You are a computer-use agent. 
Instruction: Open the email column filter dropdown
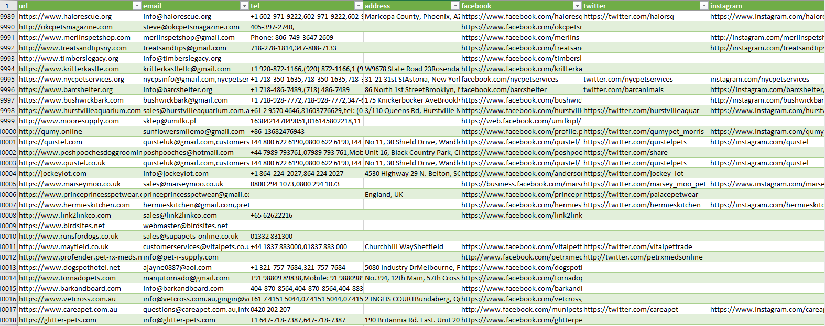[x=244, y=6]
